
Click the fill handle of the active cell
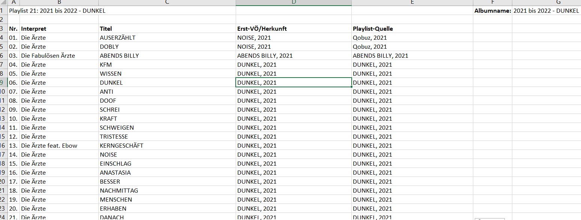pos(352,87)
